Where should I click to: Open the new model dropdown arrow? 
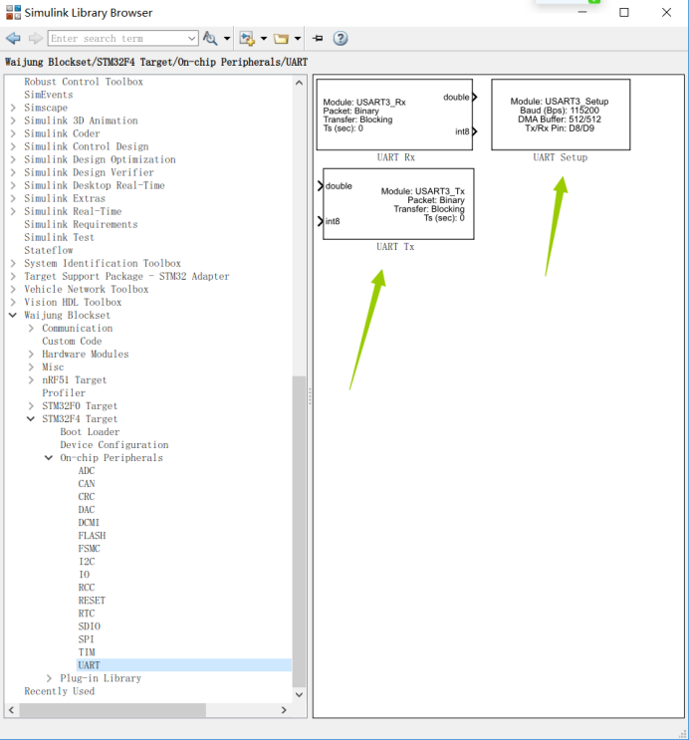(x=263, y=38)
